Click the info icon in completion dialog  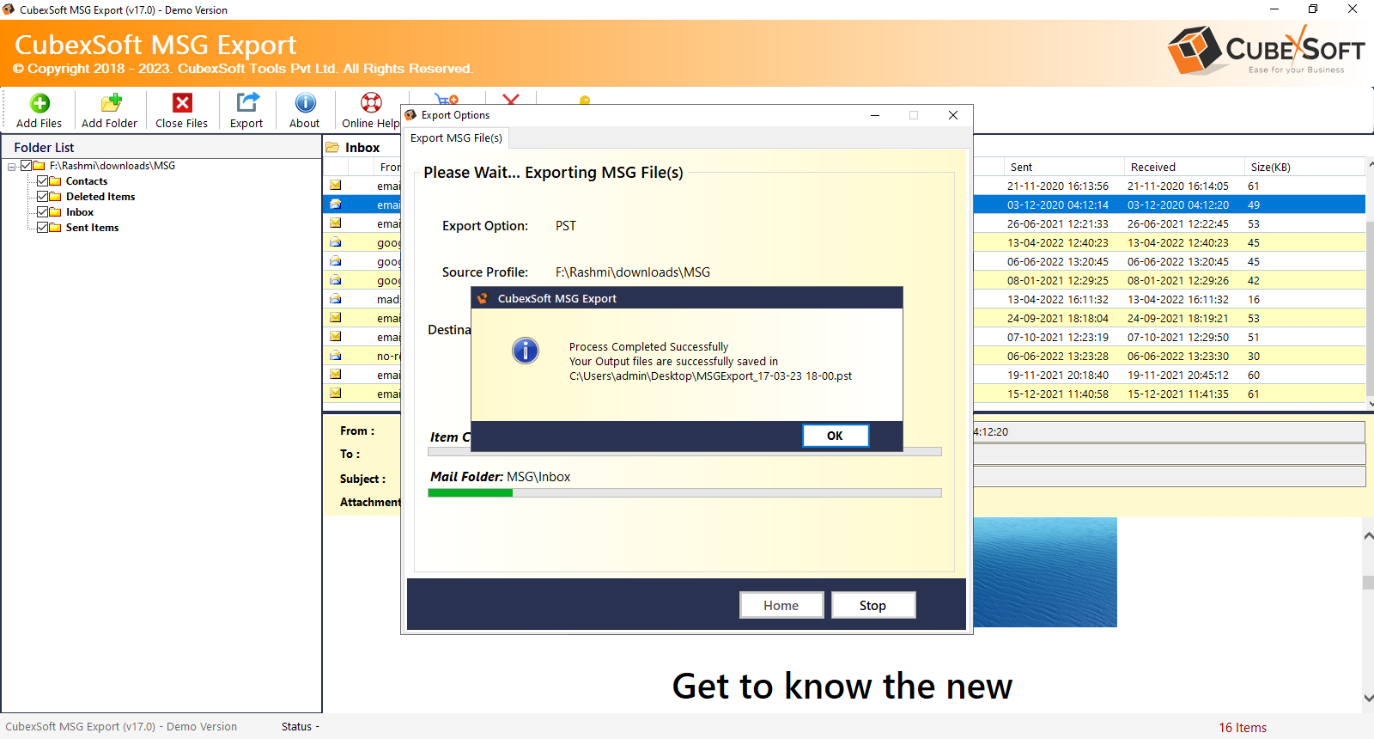(x=526, y=351)
